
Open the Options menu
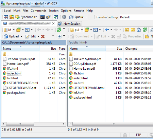[66, 11]
